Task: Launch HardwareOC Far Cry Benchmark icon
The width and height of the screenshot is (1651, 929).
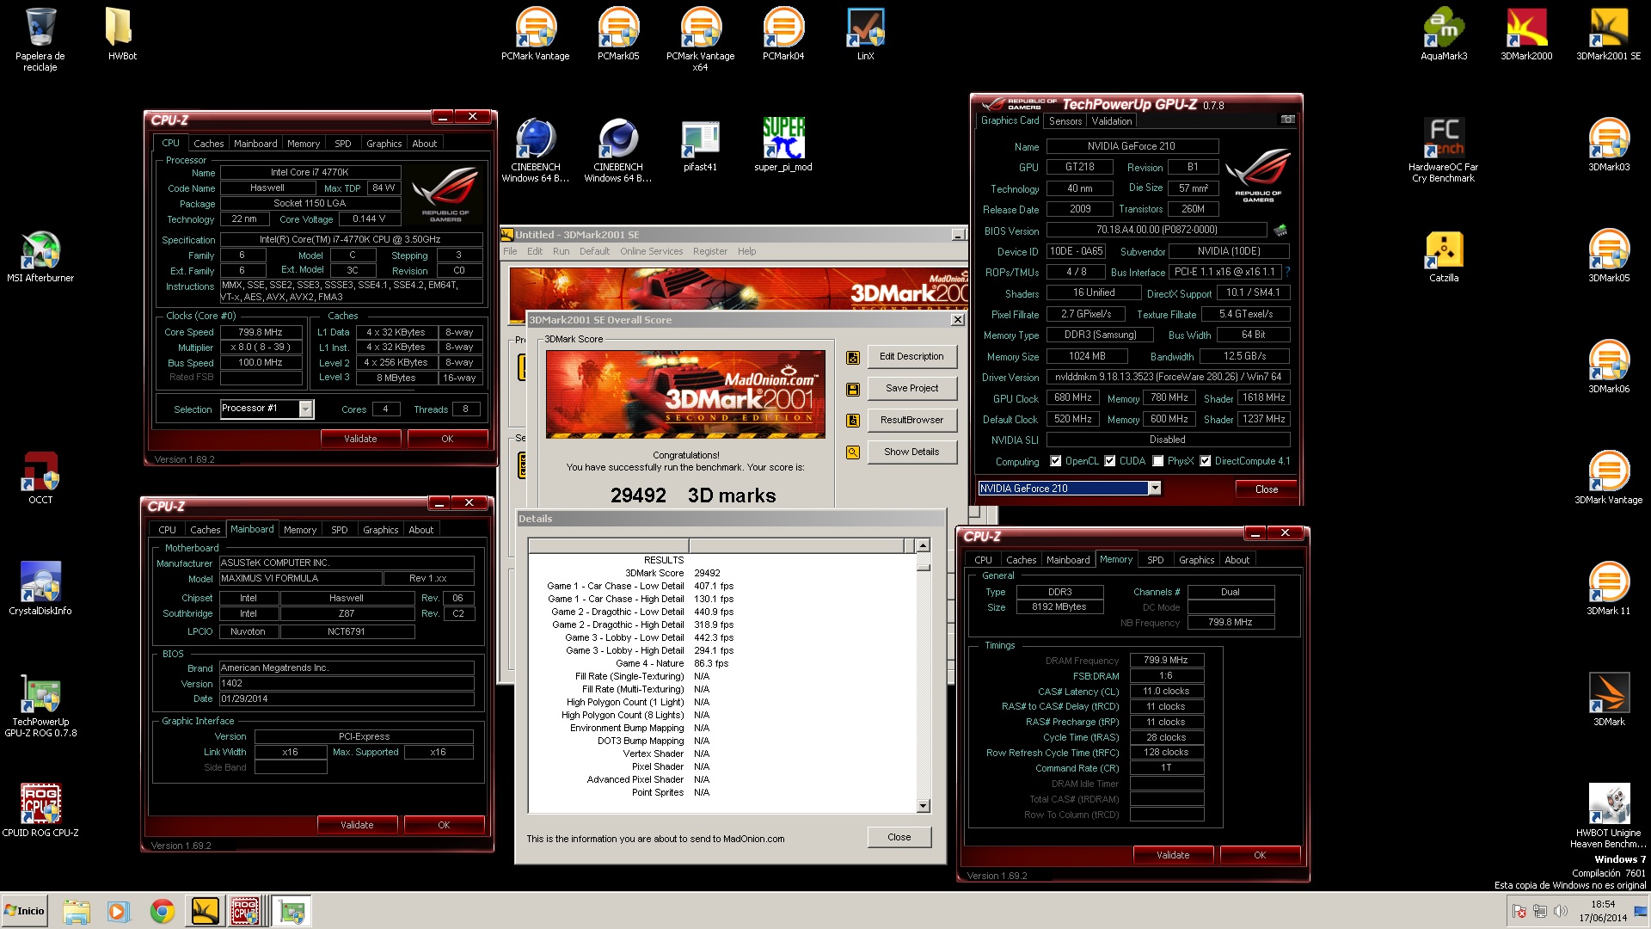Action: [x=1443, y=150]
